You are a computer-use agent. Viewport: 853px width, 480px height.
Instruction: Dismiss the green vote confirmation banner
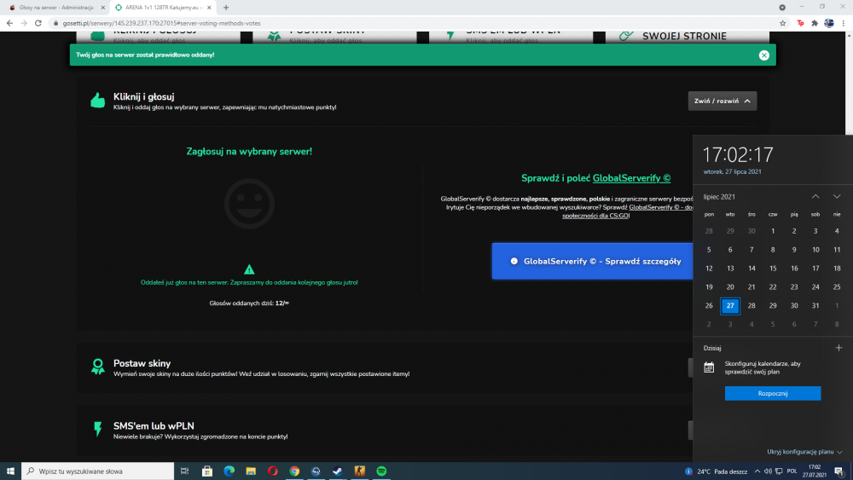(x=763, y=55)
